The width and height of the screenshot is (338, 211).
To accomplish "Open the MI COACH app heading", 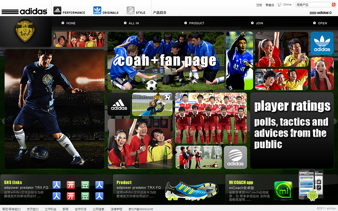I will [241, 183].
